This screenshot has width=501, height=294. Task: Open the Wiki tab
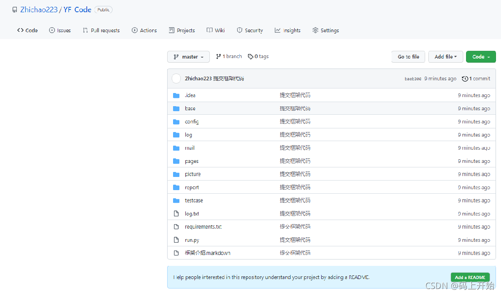tap(216, 30)
